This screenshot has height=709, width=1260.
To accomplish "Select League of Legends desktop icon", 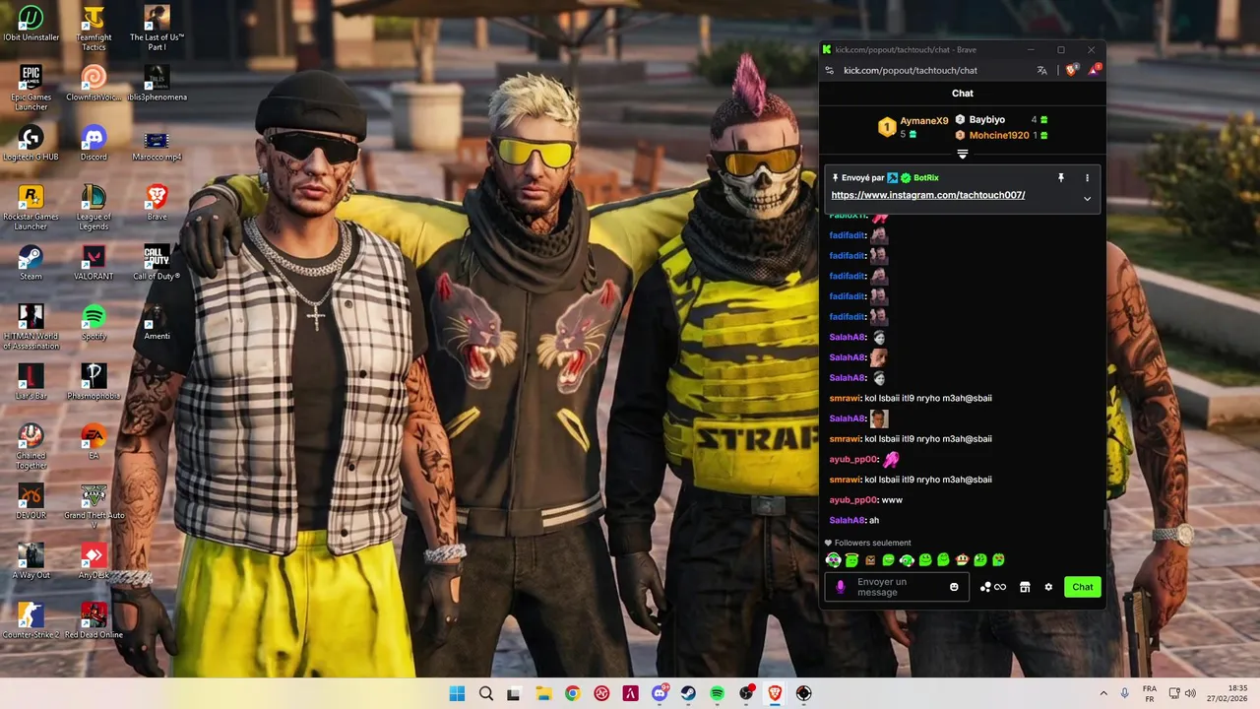I will click(94, 207).
